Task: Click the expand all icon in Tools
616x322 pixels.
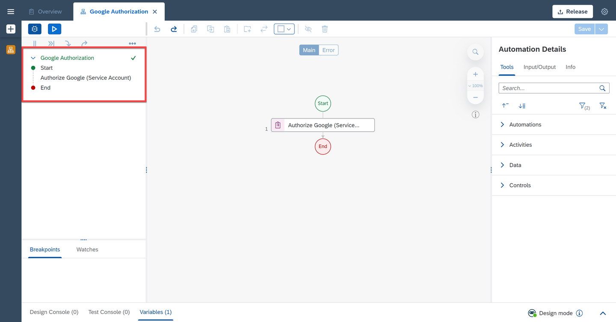Action: pyautogui.click(x=522, y=106)
